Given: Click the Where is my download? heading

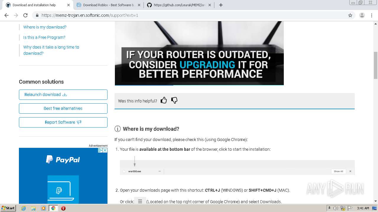Looking at the screenshot, I should tap(151, 129).
